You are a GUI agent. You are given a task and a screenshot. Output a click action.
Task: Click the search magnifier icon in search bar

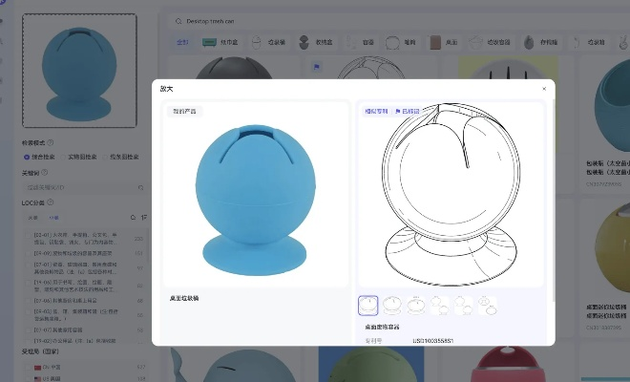pos(178,20)
